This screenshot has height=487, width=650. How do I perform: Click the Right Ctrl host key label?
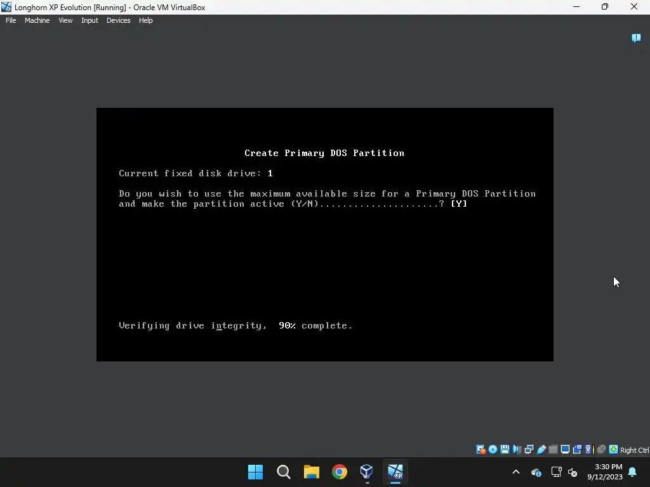pyautogui.click(x=634, y=450)
